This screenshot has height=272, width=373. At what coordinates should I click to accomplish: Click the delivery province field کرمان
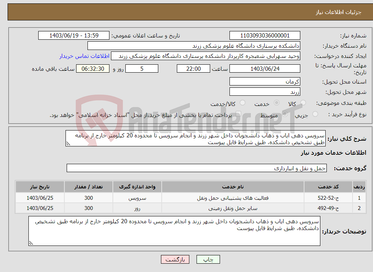point(265,81)
